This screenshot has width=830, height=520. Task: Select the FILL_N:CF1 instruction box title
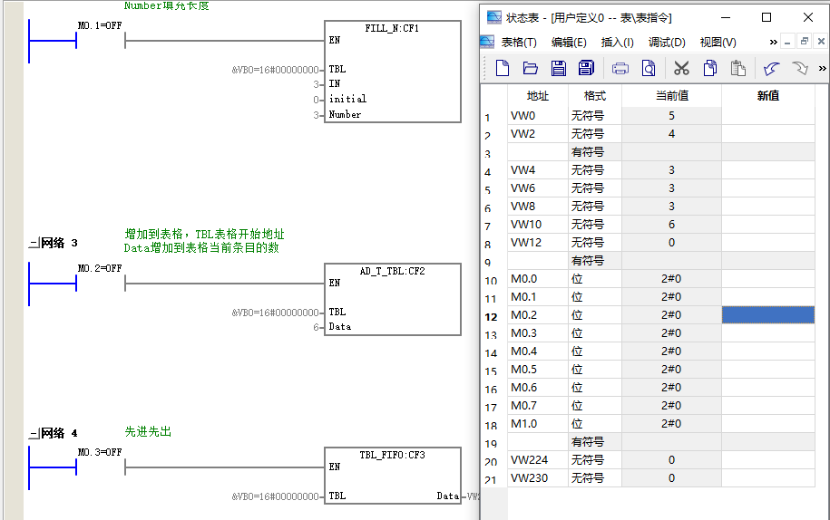[392, 29]
